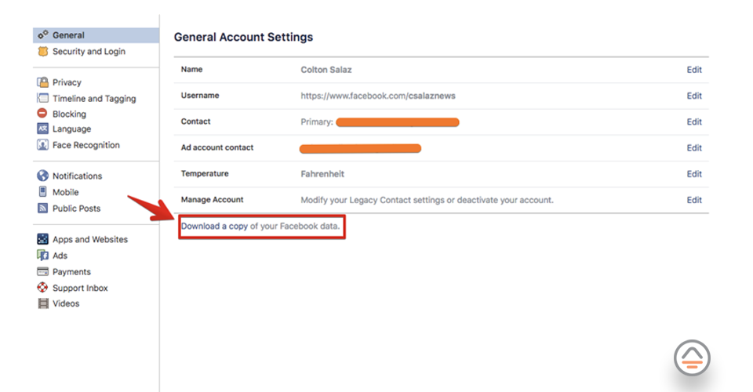This screenshot has height=392, width=753.
Task: Click the Temperature row label
Action: tap(205, 173)
